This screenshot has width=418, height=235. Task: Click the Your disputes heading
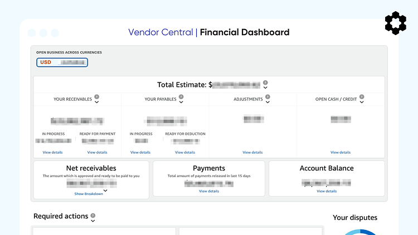[x=355, y=218]
